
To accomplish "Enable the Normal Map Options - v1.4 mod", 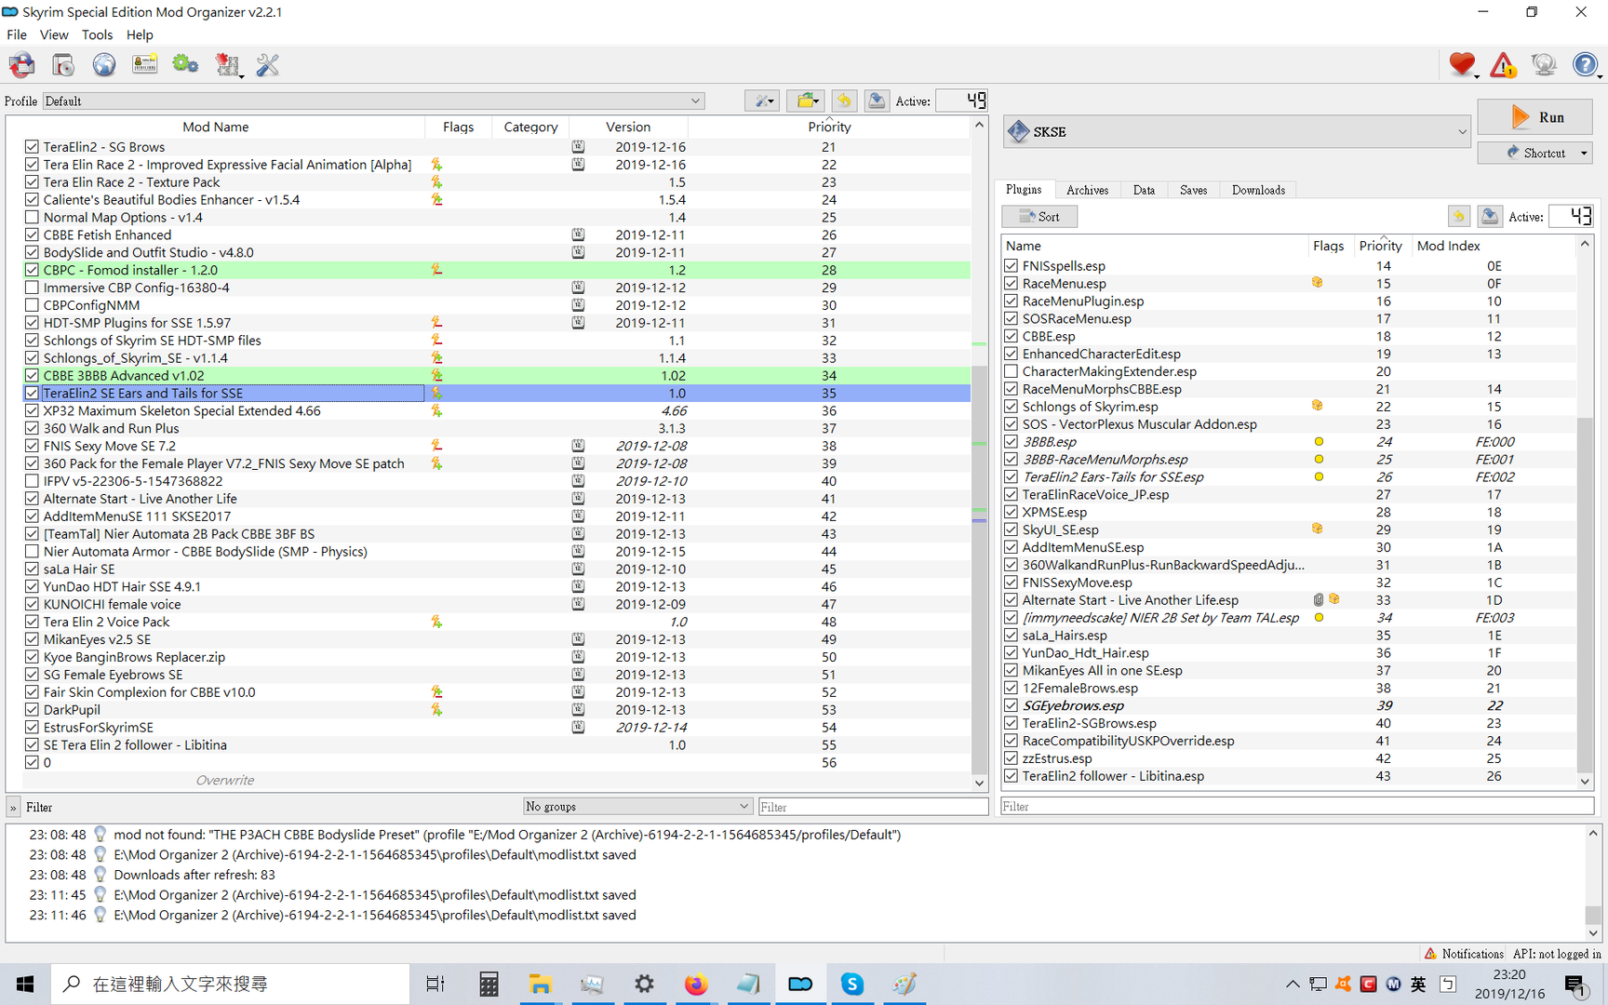I will point(32,218).
